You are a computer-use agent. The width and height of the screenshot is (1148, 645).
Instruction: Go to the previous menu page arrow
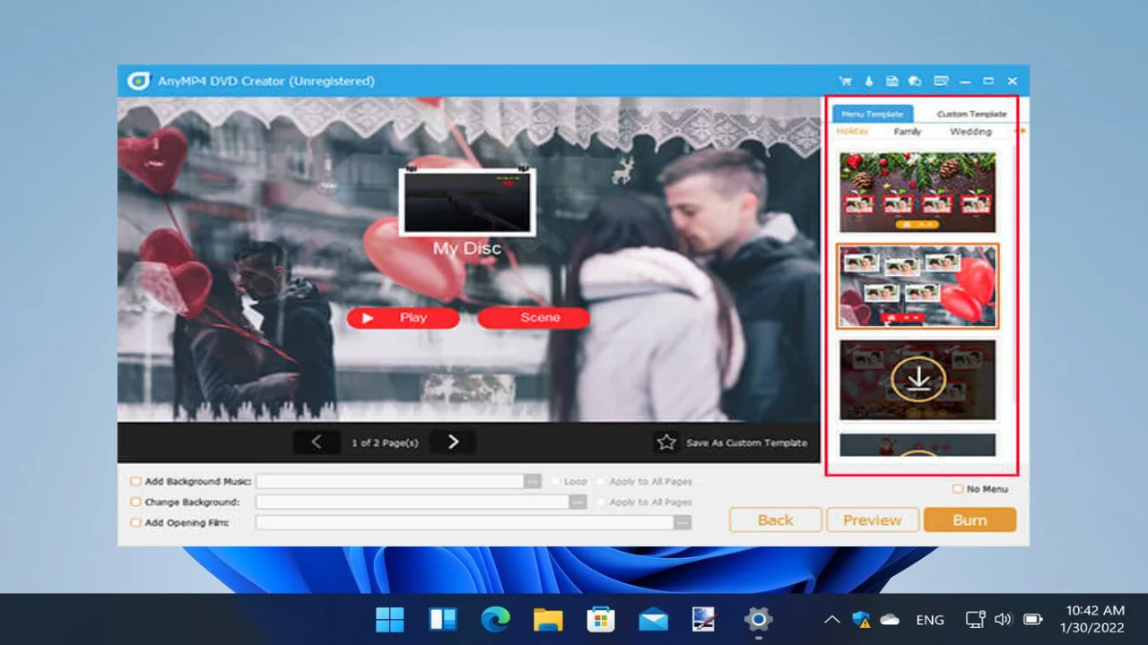[317, 442]
